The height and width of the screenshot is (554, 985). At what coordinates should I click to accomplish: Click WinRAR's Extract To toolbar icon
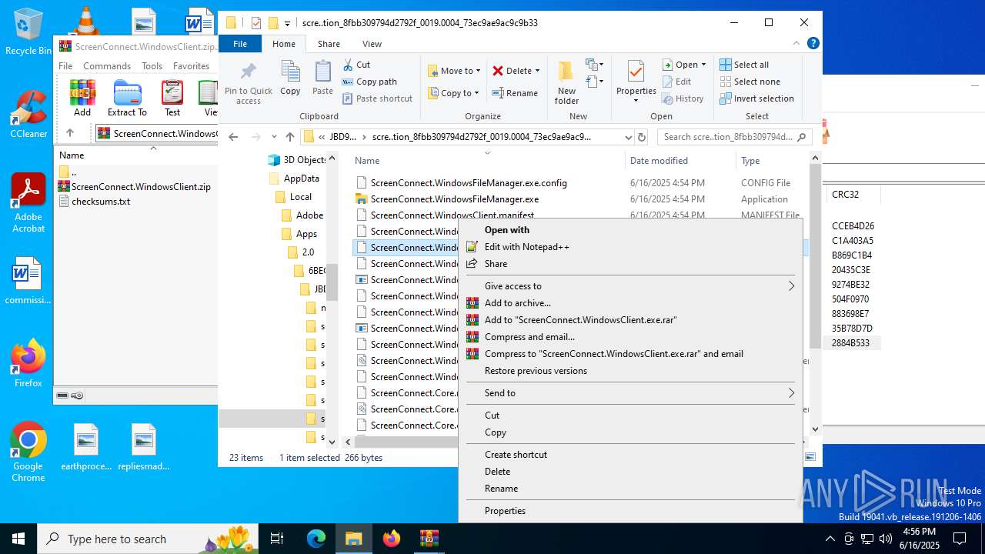pos(127,98)
